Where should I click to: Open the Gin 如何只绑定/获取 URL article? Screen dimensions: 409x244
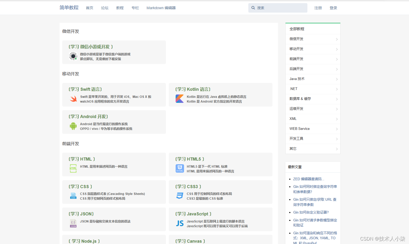315,202
